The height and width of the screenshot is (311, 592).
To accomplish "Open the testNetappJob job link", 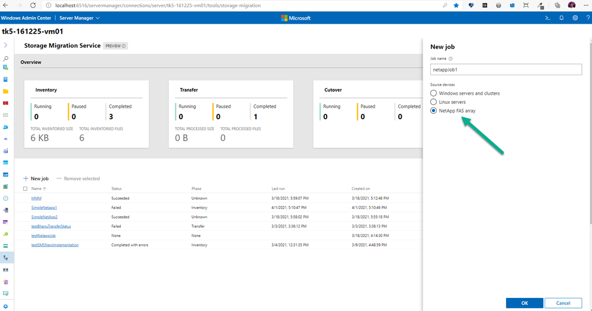I will click(x=43, y=236).
